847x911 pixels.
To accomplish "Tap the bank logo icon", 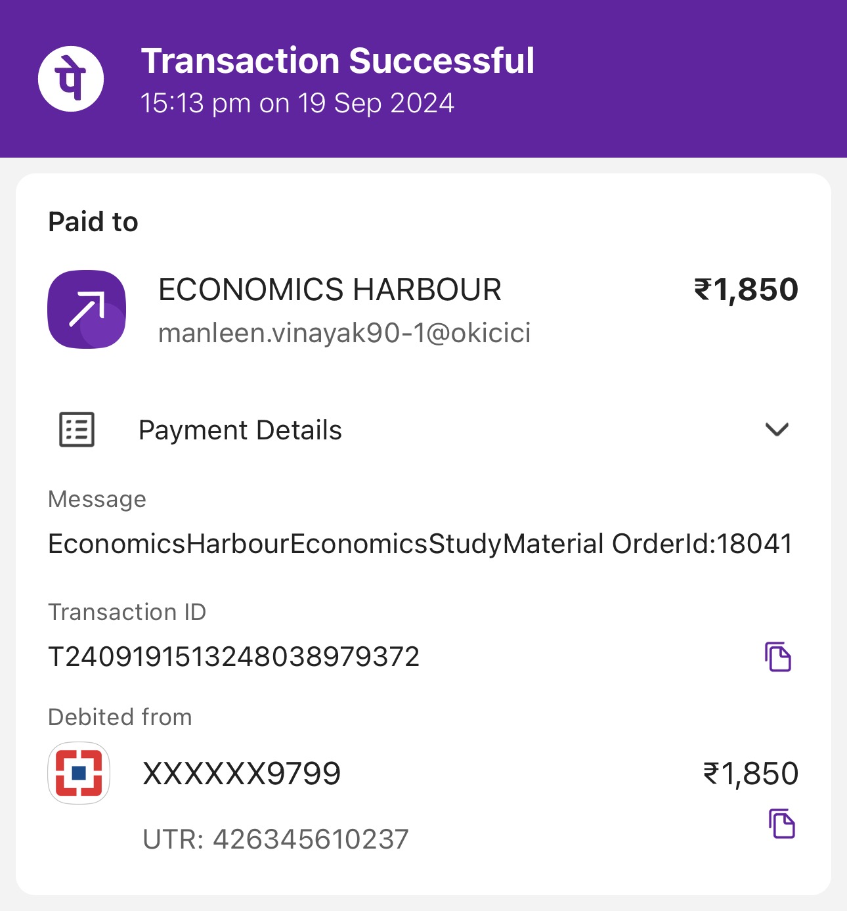I will coord(79,773).
